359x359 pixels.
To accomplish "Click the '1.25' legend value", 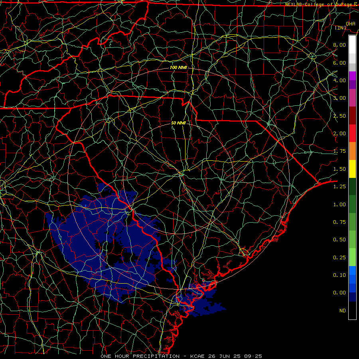I will [339, 186].
